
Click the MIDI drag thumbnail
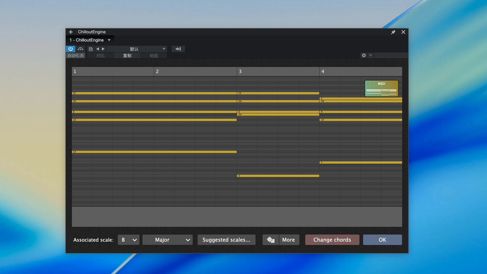click(381, 89)
